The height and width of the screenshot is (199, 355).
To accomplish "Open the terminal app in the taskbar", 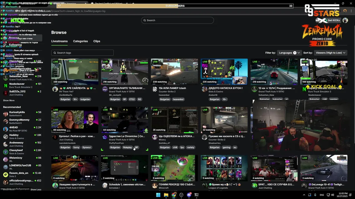I will point(197,195).
